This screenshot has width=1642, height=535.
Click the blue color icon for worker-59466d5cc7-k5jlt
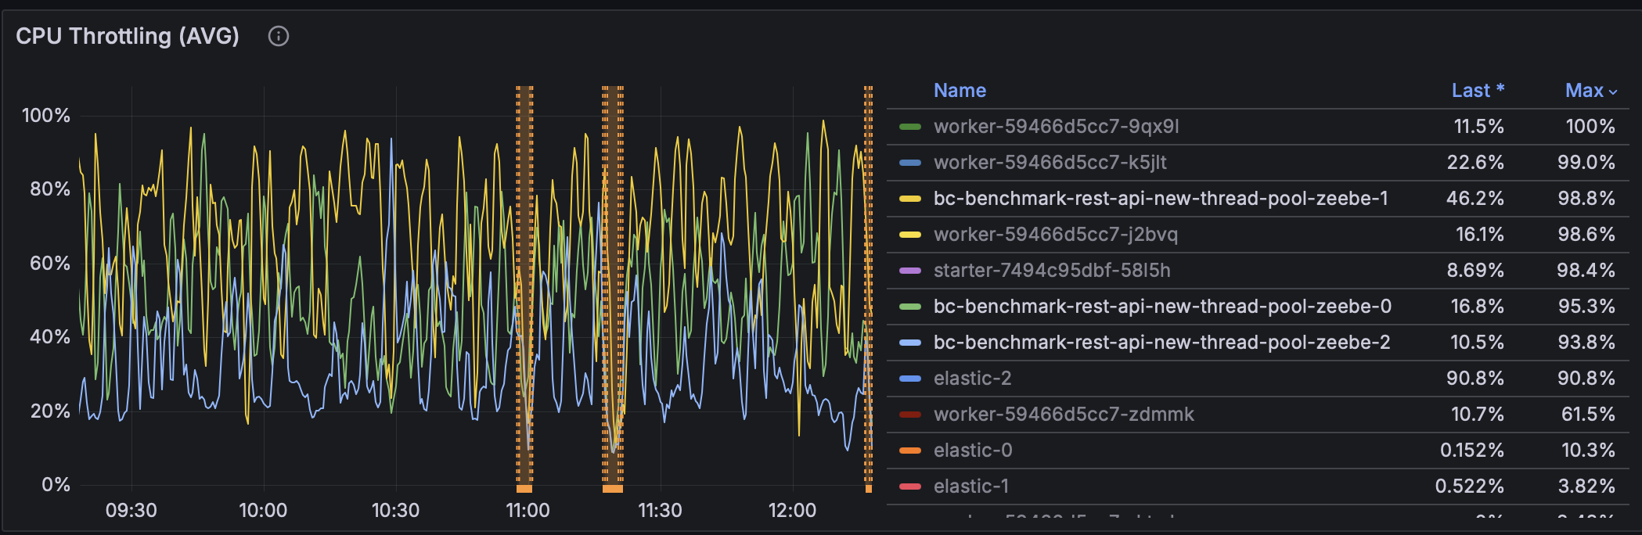(910, 163)
